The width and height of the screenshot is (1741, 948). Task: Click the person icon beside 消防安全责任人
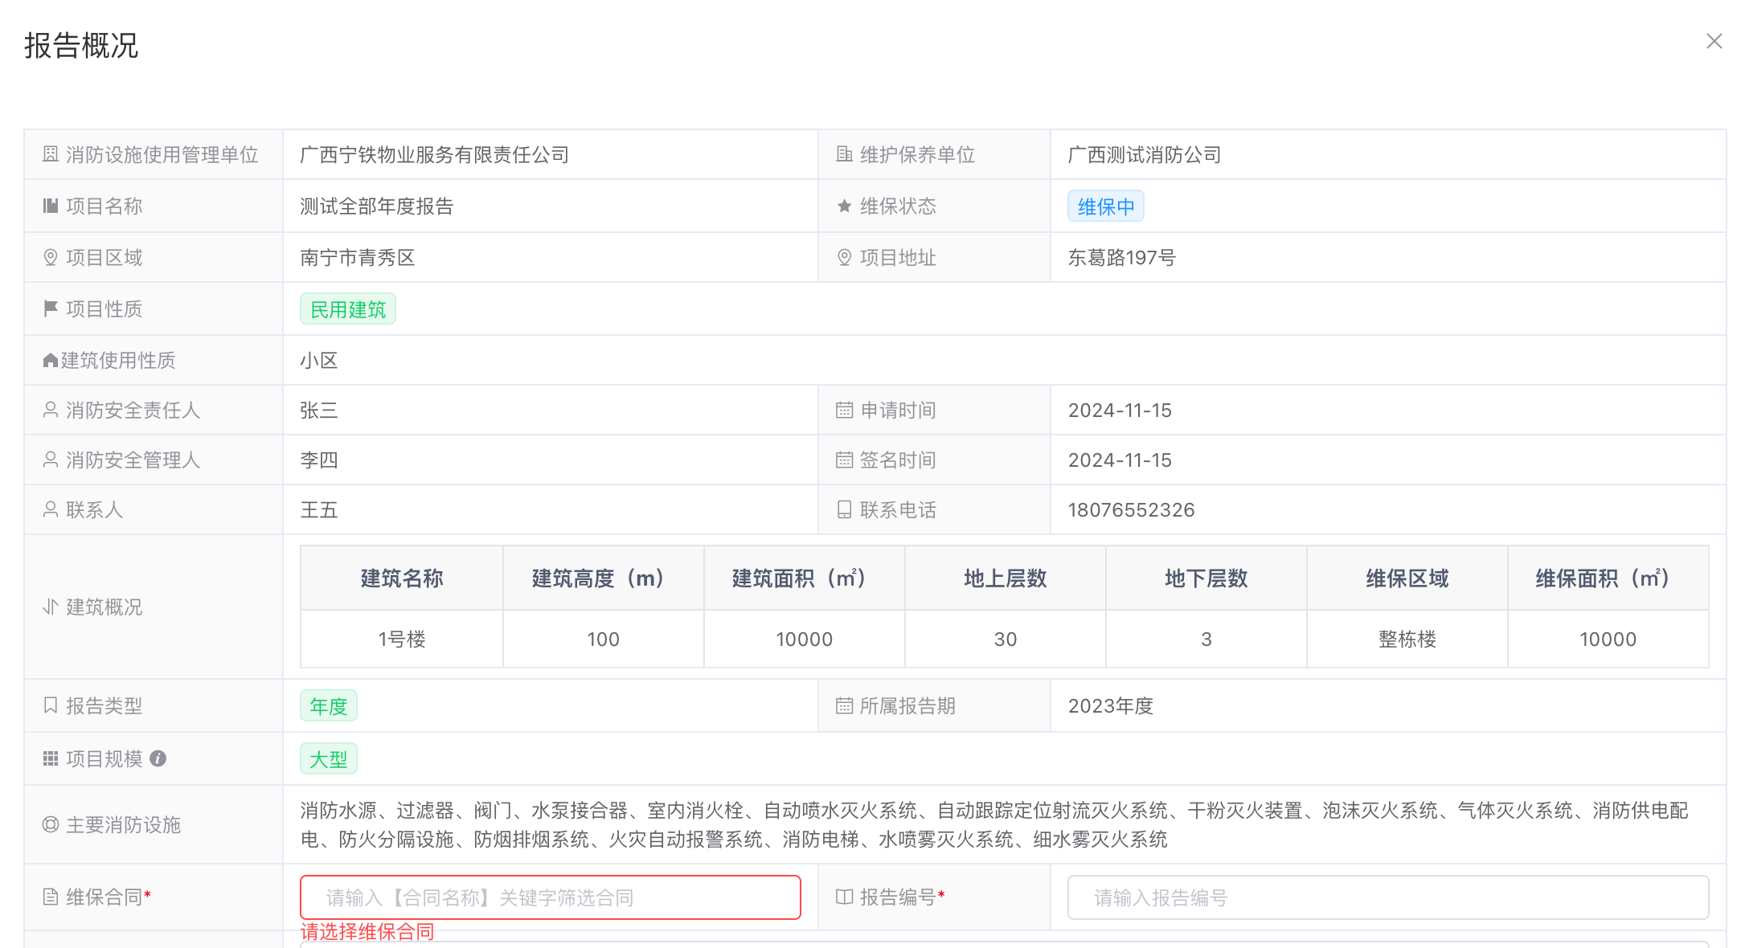coord(51,410)
